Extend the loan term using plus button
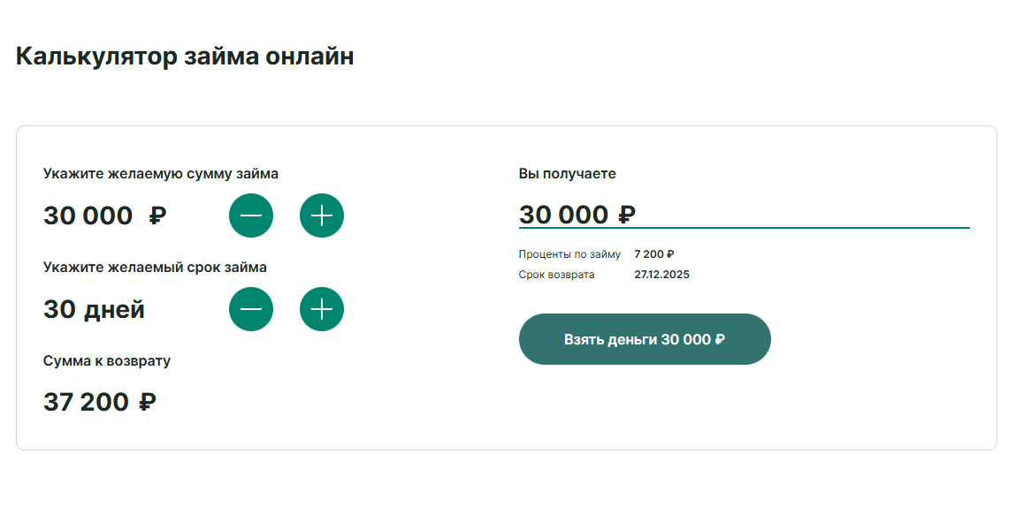The width and height of the screenshot is (1016, 514). coord(322,309)
